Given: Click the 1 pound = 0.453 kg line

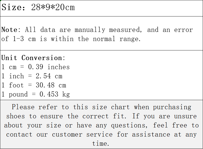Looking at the screenshot, I should click(36, 94).
